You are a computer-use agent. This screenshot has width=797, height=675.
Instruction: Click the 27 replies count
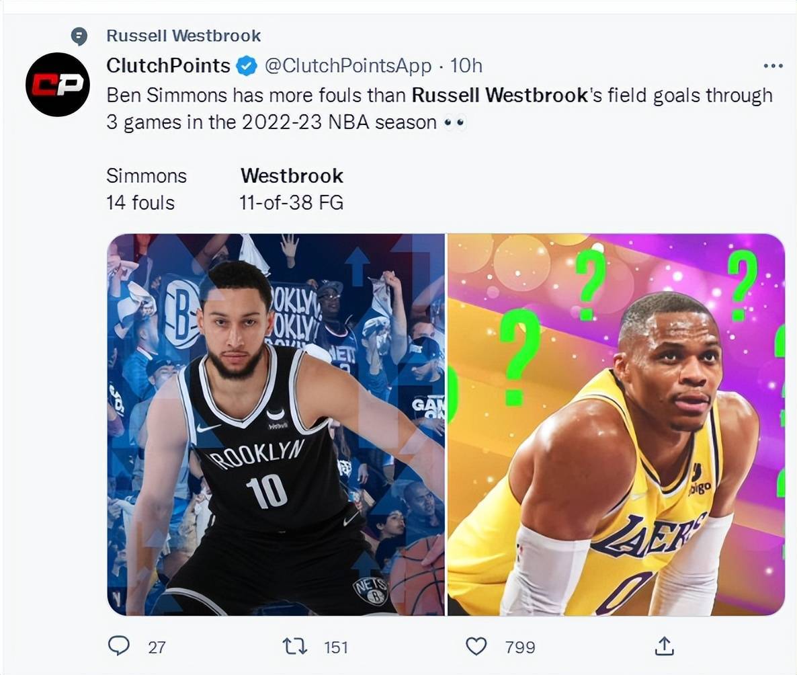pyautogui.click(x=157, y=647)
